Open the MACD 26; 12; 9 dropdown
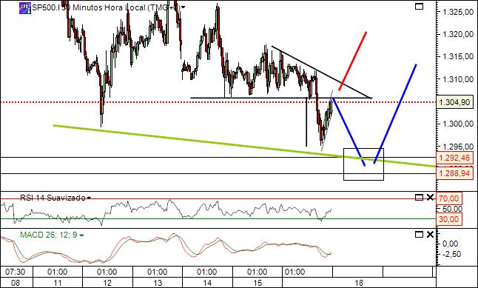The height and width of the screenshot is (288, 478). tap(81, 235)
